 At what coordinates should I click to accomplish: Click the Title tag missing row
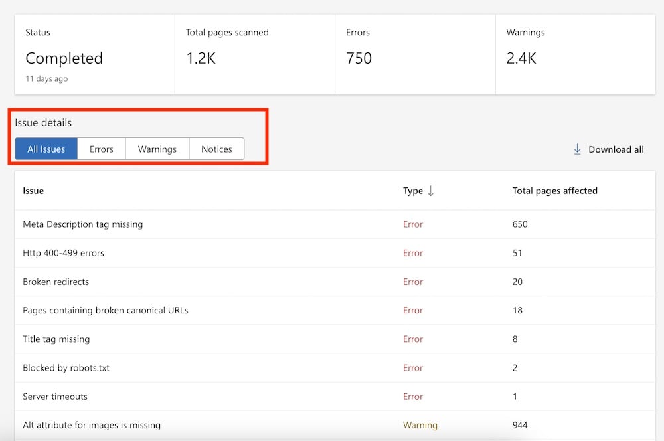tap(56, 339)
